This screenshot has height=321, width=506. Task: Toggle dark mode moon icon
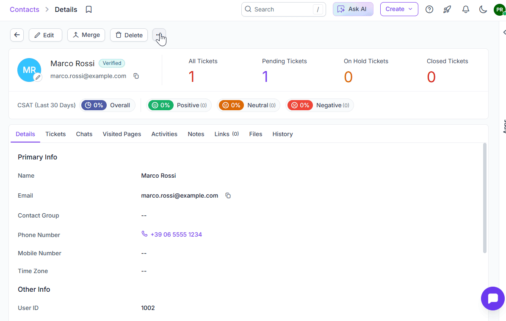pos(483,9)
